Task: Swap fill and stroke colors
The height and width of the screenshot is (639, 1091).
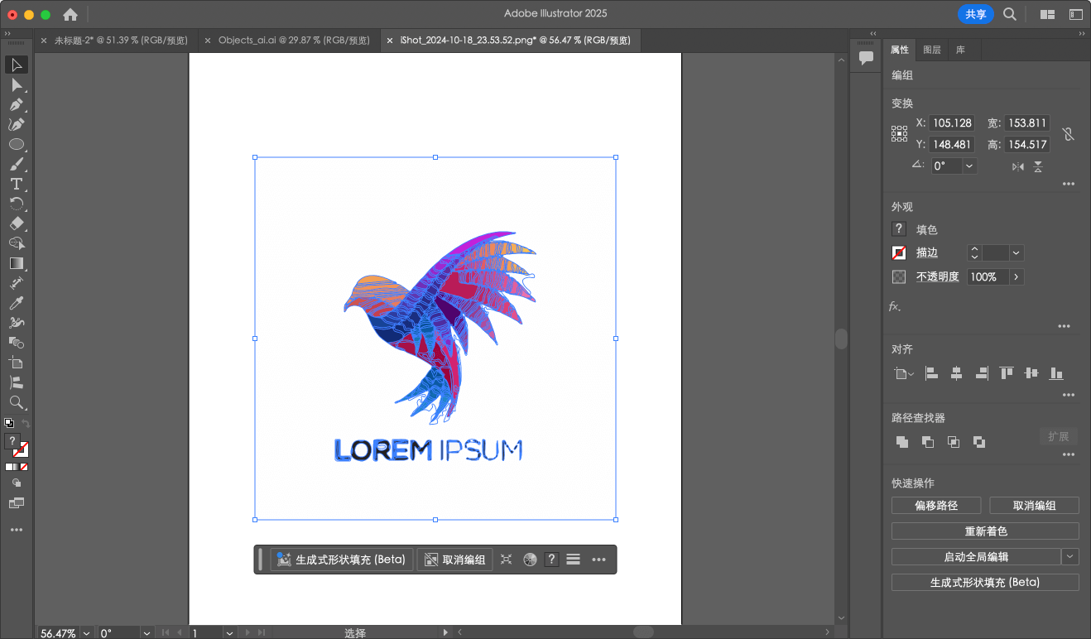Action: pos(26,424)
